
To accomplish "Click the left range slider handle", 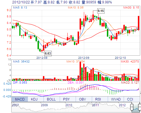I will pyautogui.click(x=132, y=107).
